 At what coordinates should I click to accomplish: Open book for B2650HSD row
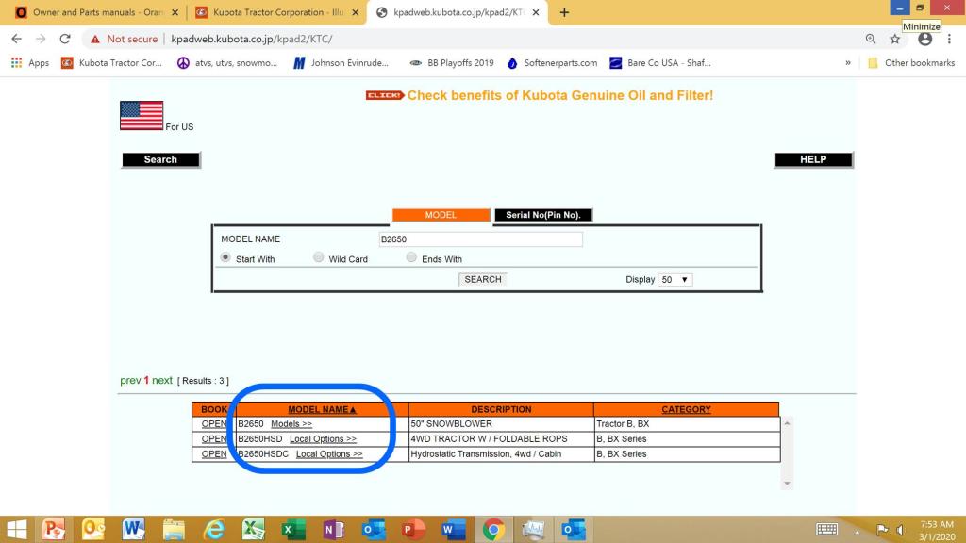point(214,439)
